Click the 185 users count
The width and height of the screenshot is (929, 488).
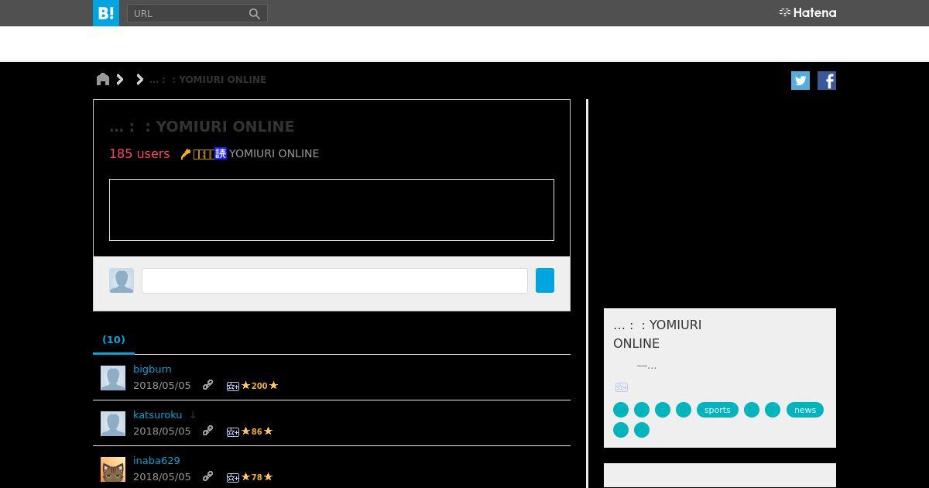(139, 153)
